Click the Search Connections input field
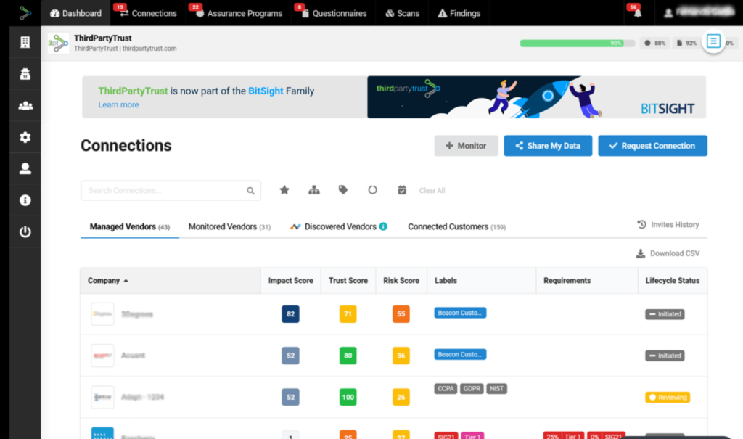743x439 pixels. (165, 191)
